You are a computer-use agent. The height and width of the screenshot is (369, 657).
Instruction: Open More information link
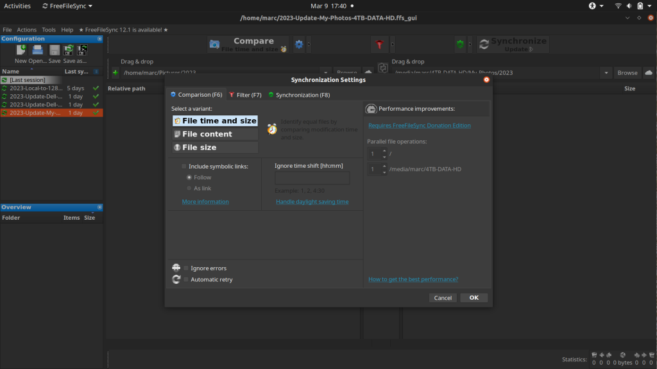point(205,202)
